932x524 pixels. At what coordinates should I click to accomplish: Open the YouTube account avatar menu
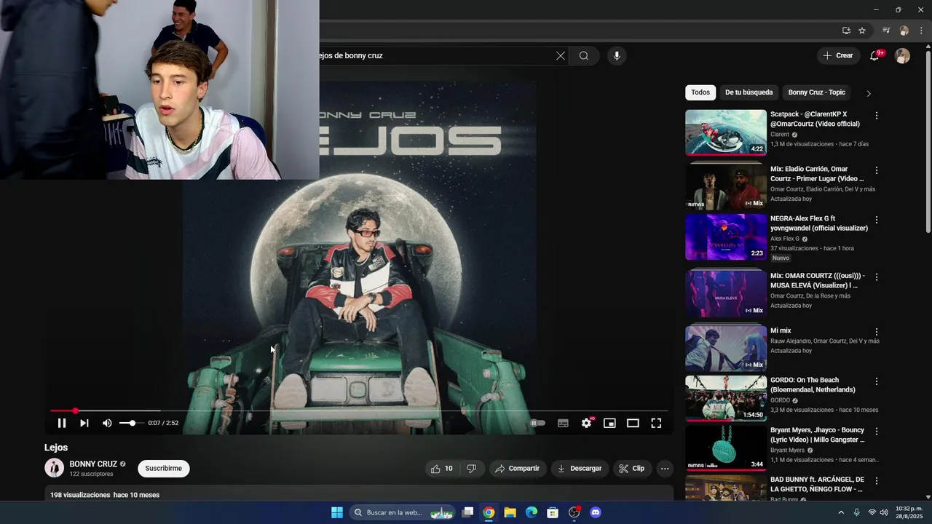[x=902, y=56]
